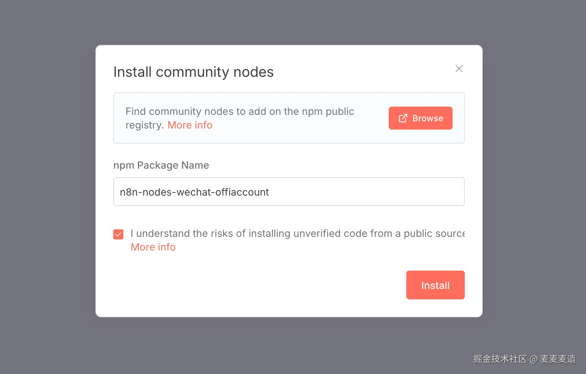The image size is (586, 374).
Task: Click the white checkmark inside the checkbox
Action: [x=118, y=234]
